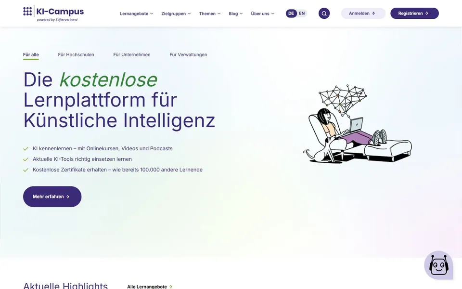Screen dimensions: 462x289
Task: Switch to the Für Unternehmen tab
Action: pyautogui.click(x=132, y=54)
